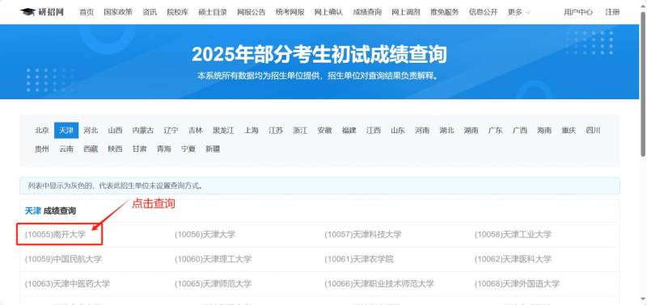This screenshot has height=305, width=647.
Task: Open (10059)中国民航大学 link
Action: [x=63, y=259]
